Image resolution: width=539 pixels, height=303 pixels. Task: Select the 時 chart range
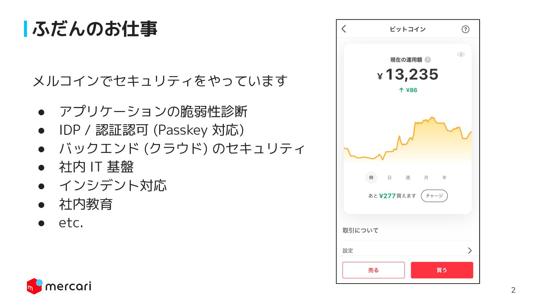pyautogui.click(x=371, y=178)
